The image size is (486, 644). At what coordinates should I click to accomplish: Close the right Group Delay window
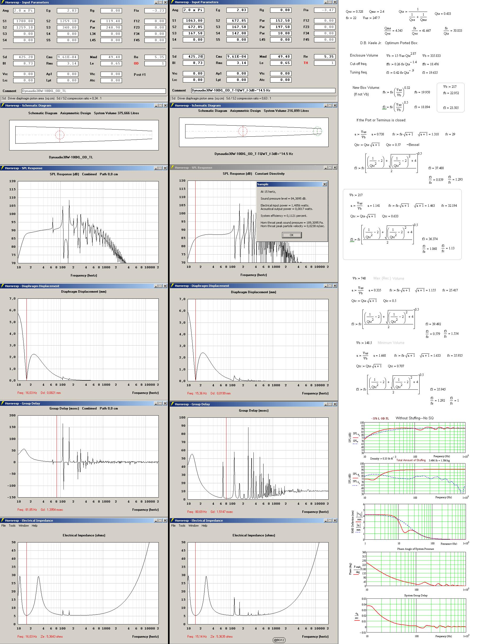[x=335, y=404]
